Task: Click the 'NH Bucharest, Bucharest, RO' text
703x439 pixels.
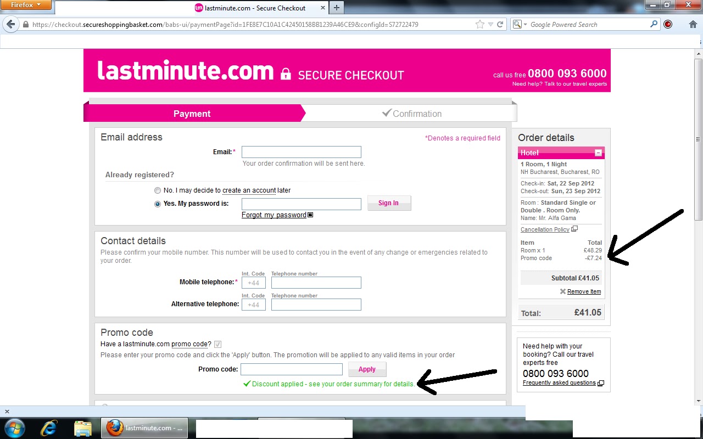Action: 560,172
